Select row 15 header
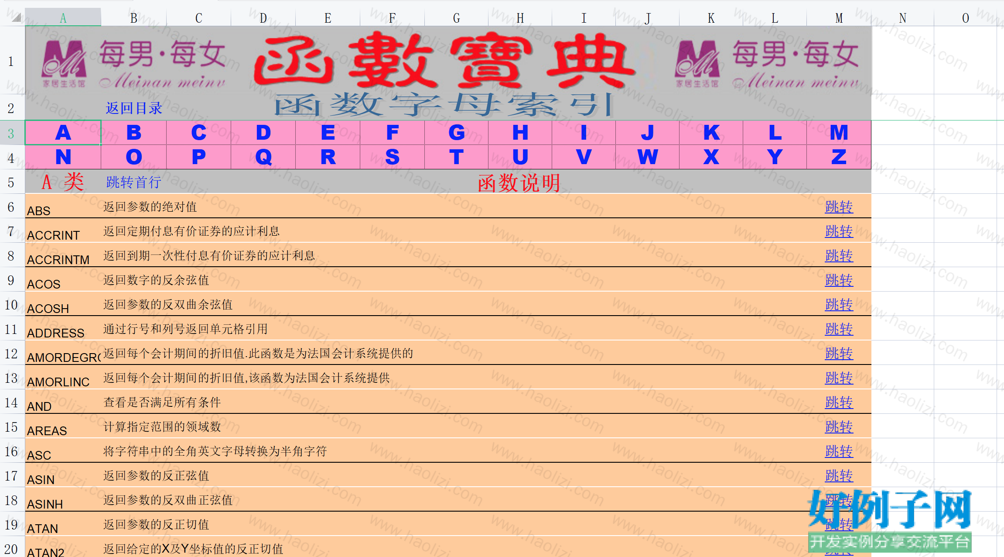The image size is (1004, 557). (x=12, y=427)
